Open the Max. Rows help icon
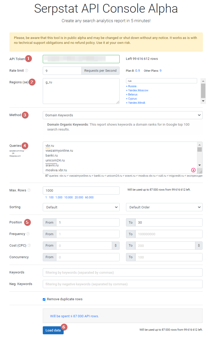 29,190
